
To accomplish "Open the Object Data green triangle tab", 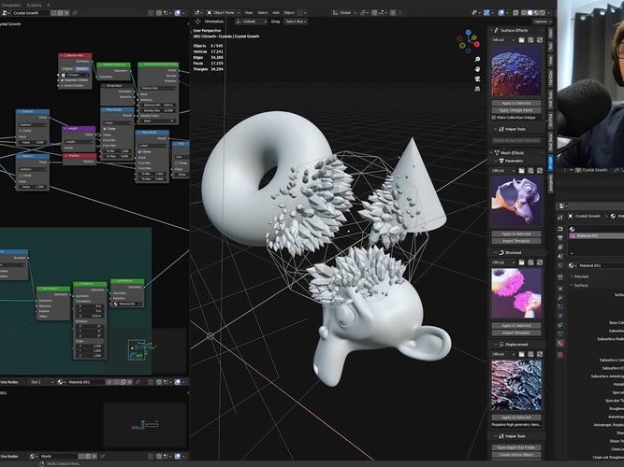I will click(x=560, y=333).
